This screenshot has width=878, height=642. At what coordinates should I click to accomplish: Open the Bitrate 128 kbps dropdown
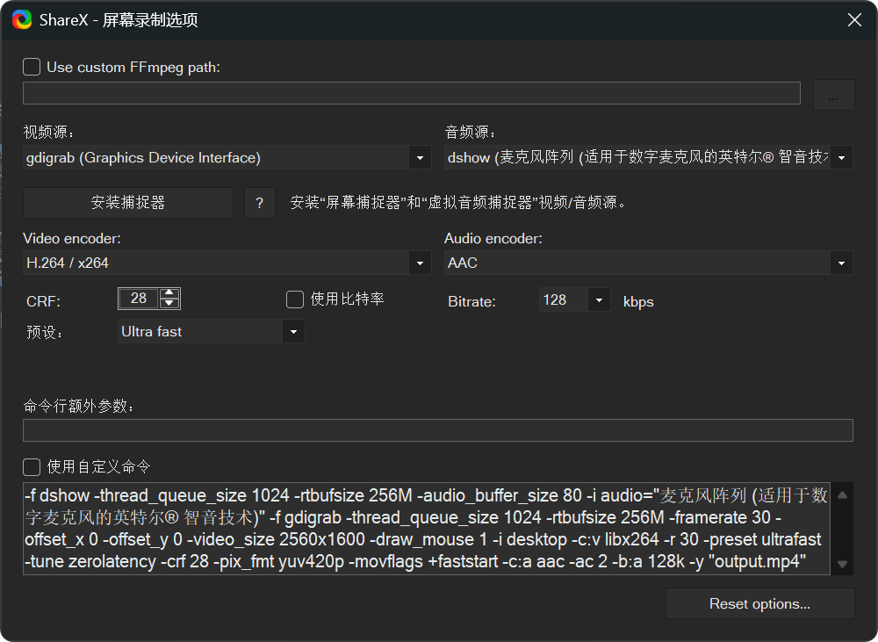pyautogui.click(x=599, y=299)
